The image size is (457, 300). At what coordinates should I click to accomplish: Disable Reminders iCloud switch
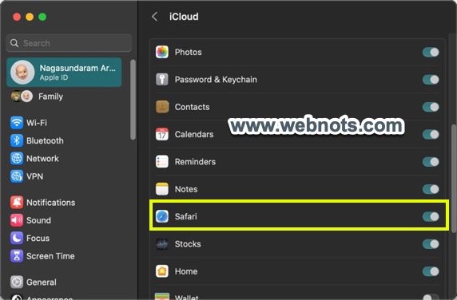[431, 162]
